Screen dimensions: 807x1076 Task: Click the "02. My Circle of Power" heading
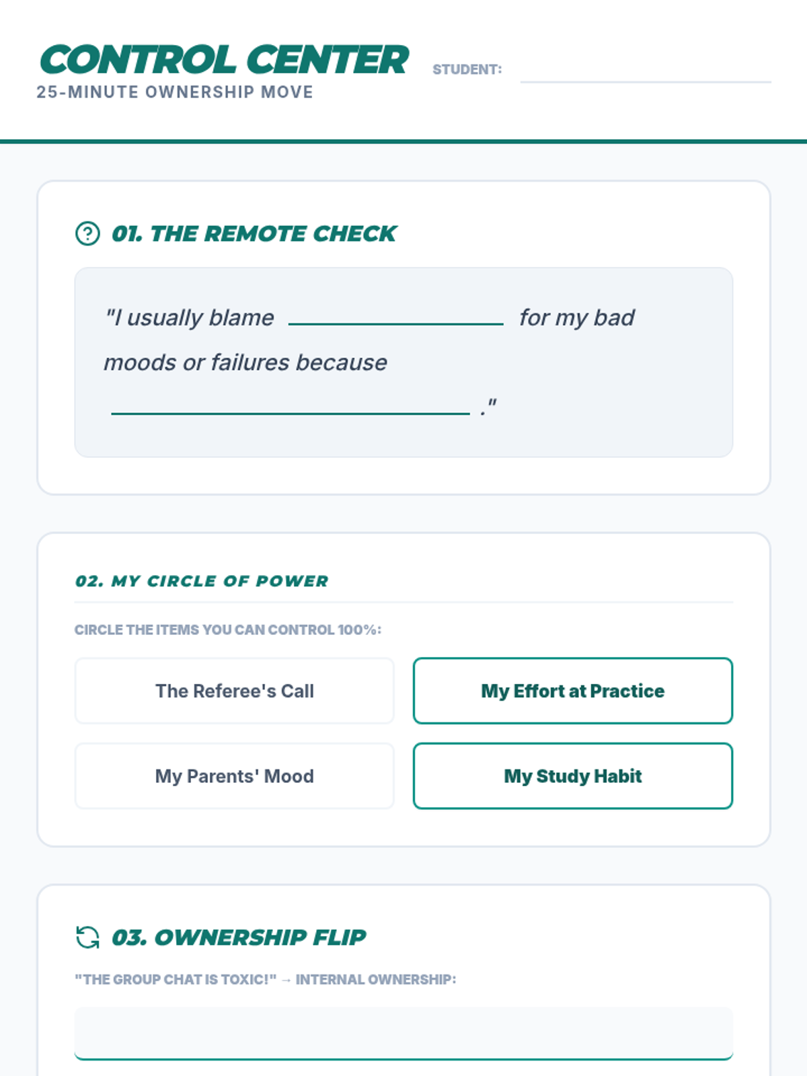click(x=202, y=581)
